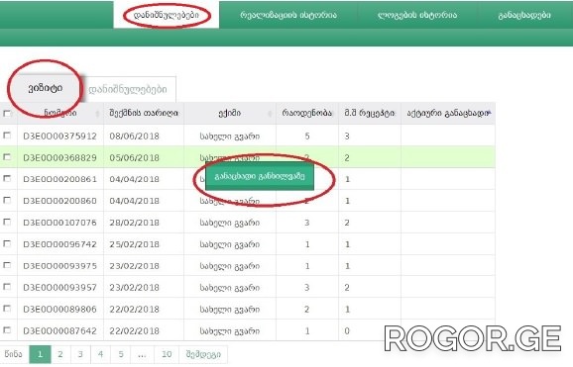573x367 pixels.
Task: Go to pagination page 2
Action: click(x=60, y=354)
